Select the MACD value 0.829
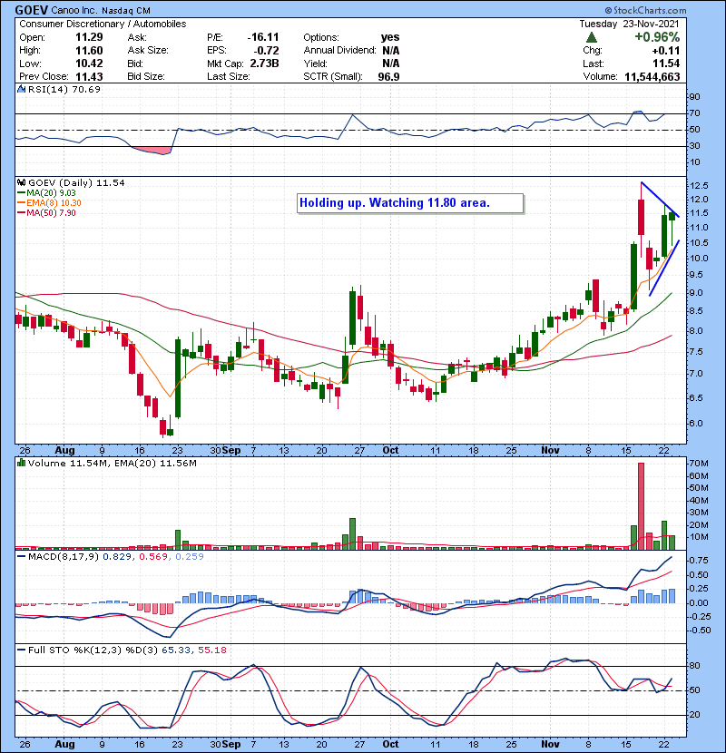 (117, 557)
